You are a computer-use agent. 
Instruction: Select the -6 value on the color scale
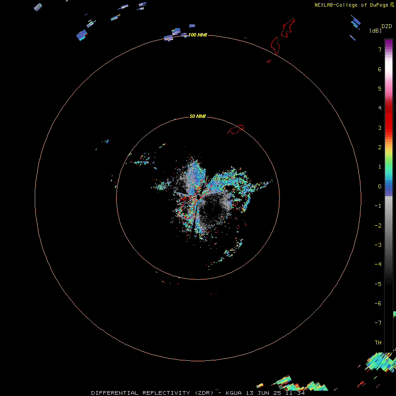tap(378, 304)
